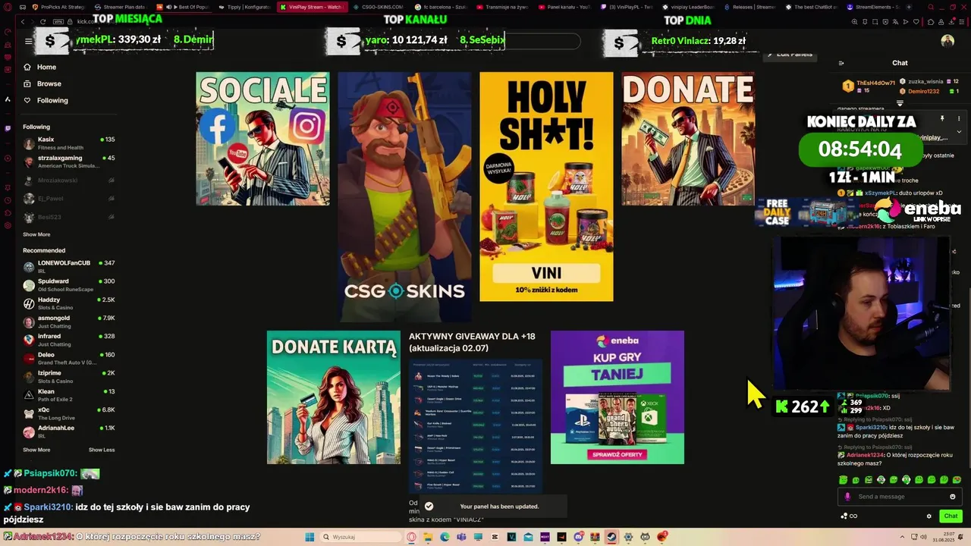Expand the chat leaderboard handle
Screen dimensions: 971x546
(900, 103)
